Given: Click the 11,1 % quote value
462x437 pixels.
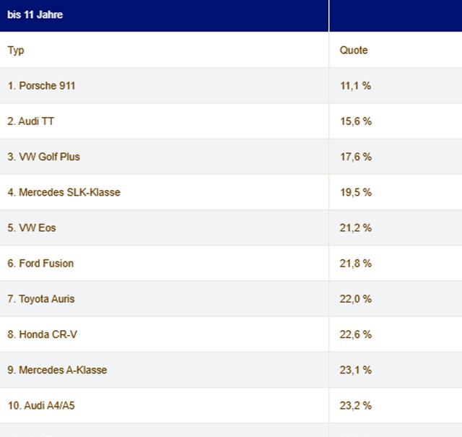Looking at the screenshot, I should (x=355, y=86).
